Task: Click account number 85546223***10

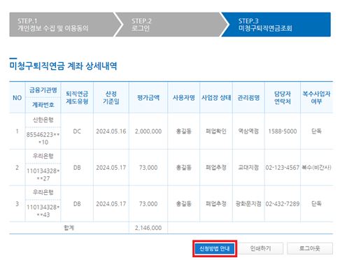Action: pyautogui.click(x=43, y=138)
